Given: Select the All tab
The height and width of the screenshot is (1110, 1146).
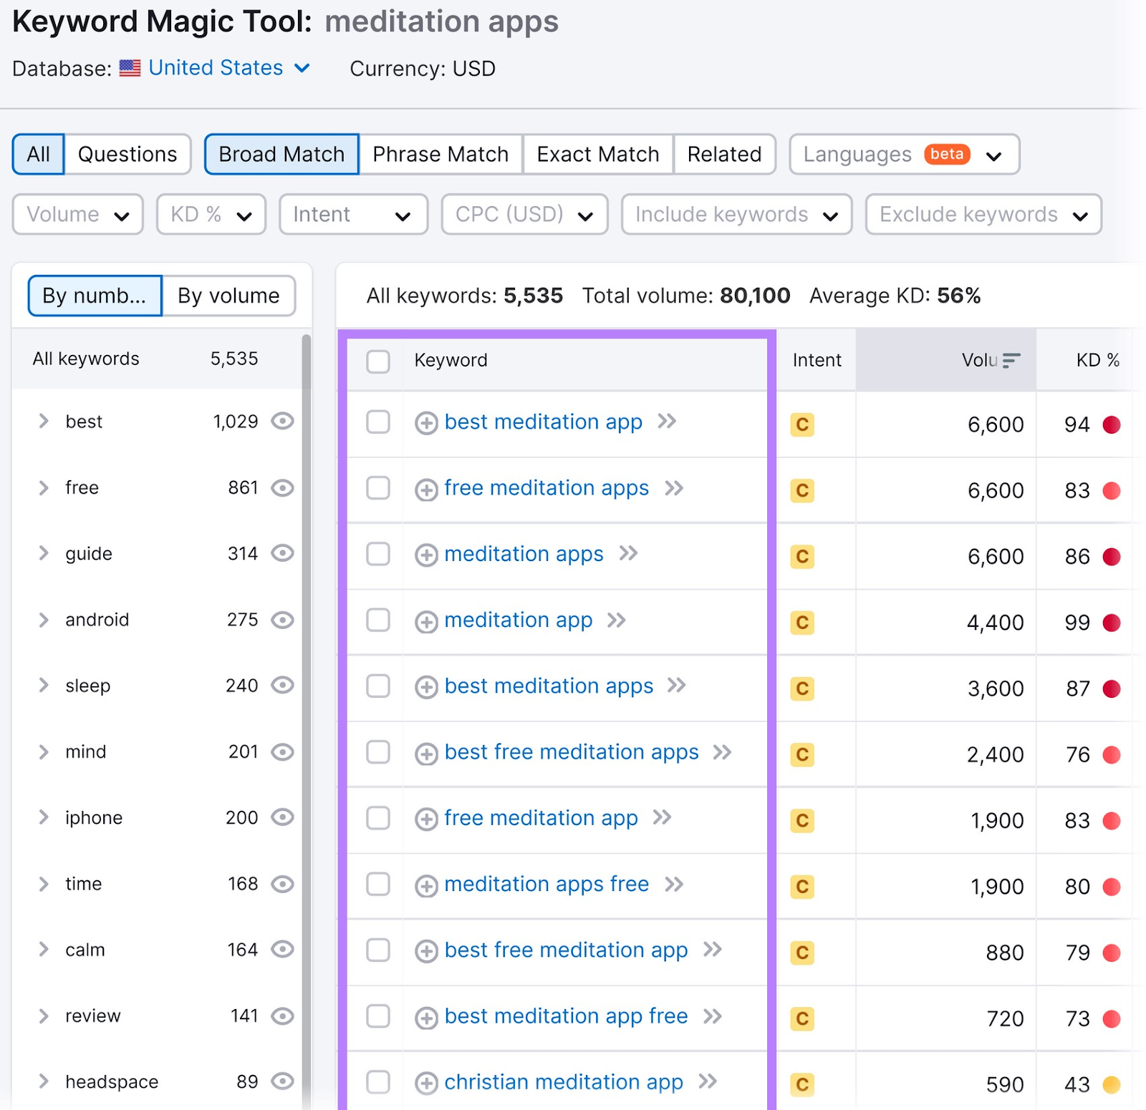Looking at the screenshot, I should click(x=39, y=155).
